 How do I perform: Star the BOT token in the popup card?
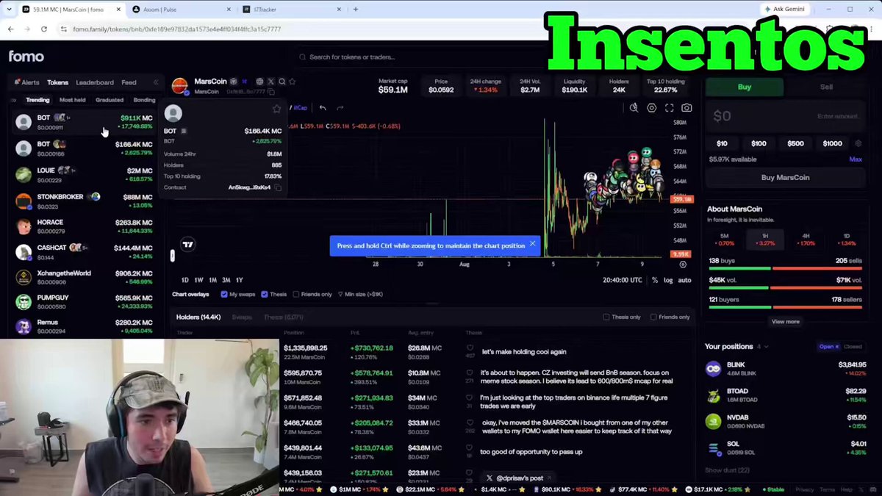pos(276,109)
